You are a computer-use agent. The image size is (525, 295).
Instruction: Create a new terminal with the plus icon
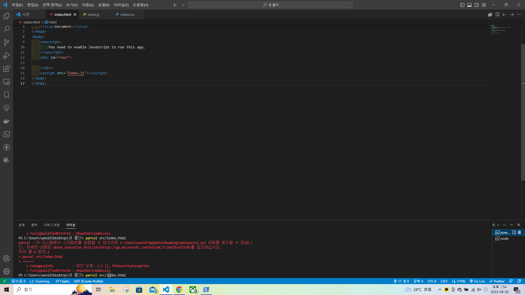[x=493, y=225]
